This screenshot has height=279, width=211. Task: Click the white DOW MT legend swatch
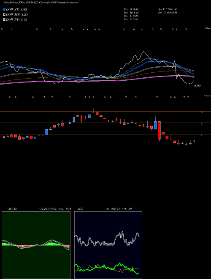click(4, 15)
